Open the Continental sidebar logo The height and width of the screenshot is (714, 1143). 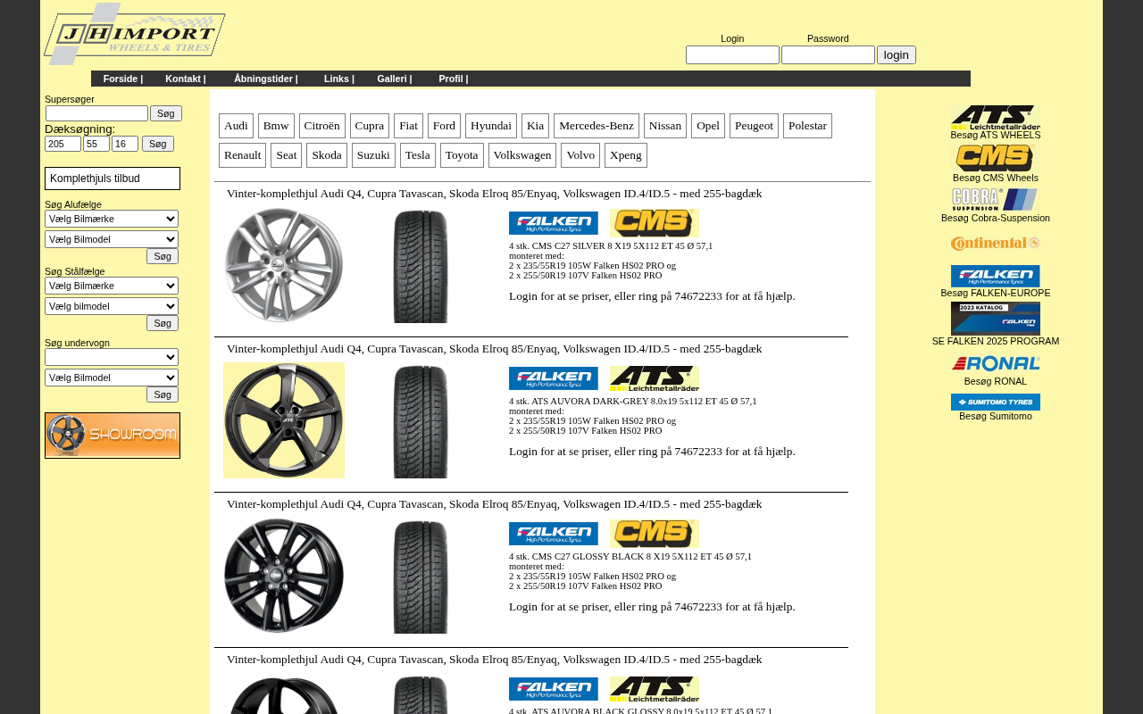click(996, 244)
